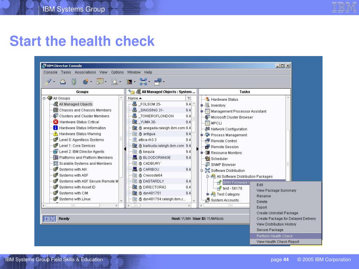Expand the Process Management task node
The height and width of the screenshot is (269, 359).
tap(202, 135)
